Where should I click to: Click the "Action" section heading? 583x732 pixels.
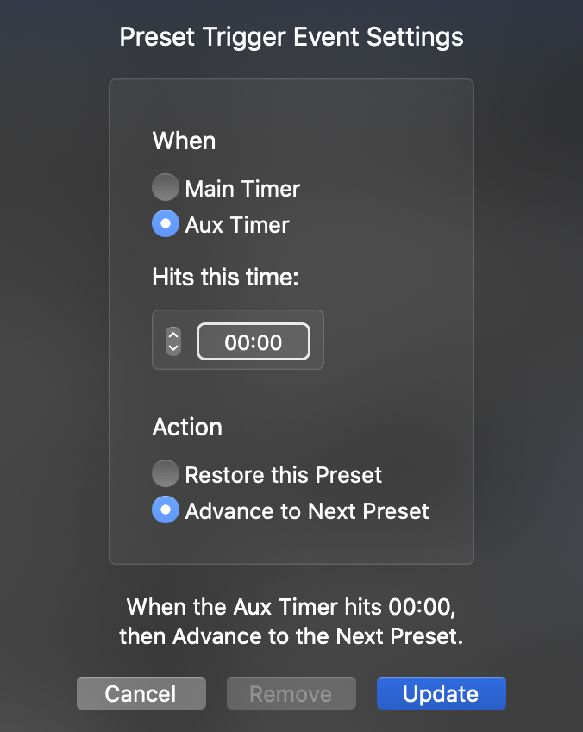187,428
